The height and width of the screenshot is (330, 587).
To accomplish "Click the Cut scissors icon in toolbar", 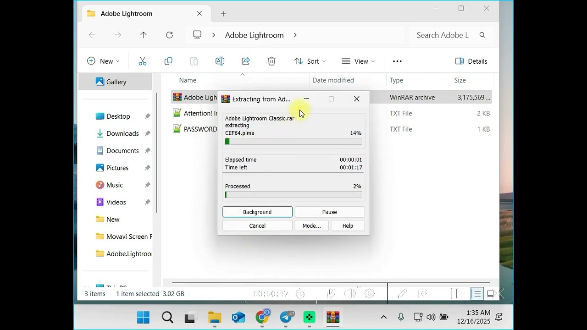I will 142,61.
